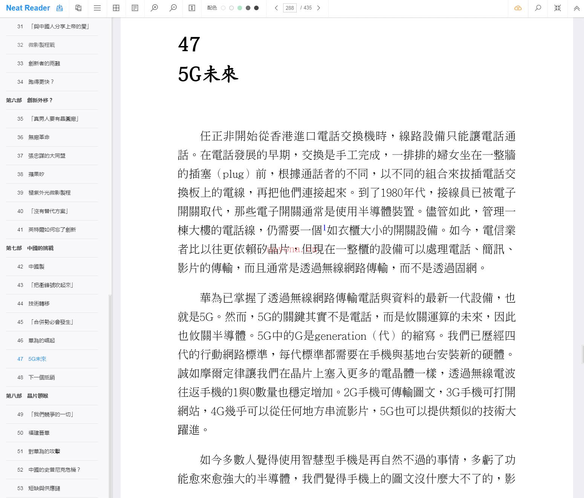Open the notes panel icon

coord(135,8)
